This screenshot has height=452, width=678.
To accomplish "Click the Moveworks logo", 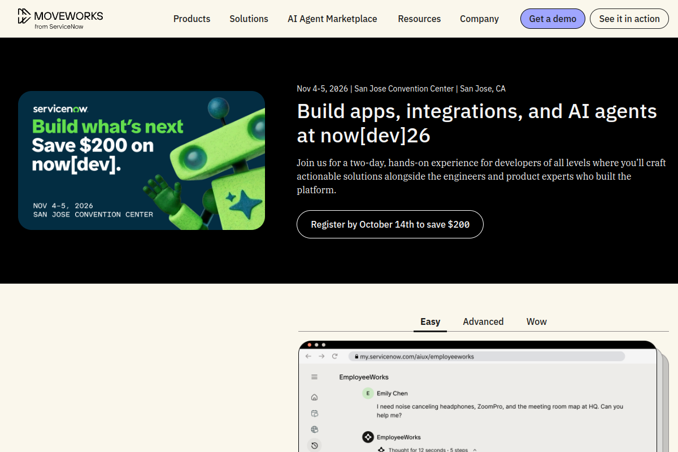I will coord(60,19).
